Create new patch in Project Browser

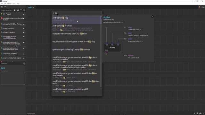(15, 10)
